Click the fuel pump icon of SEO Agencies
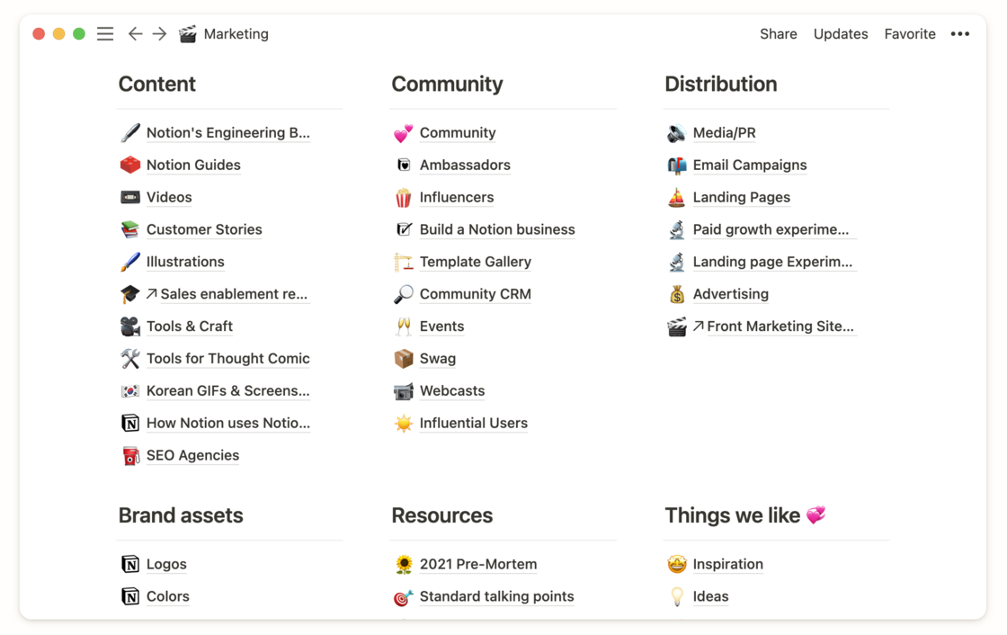This screenshot has width=1007, height=635. pyautogui.click(x=130, y=455)
